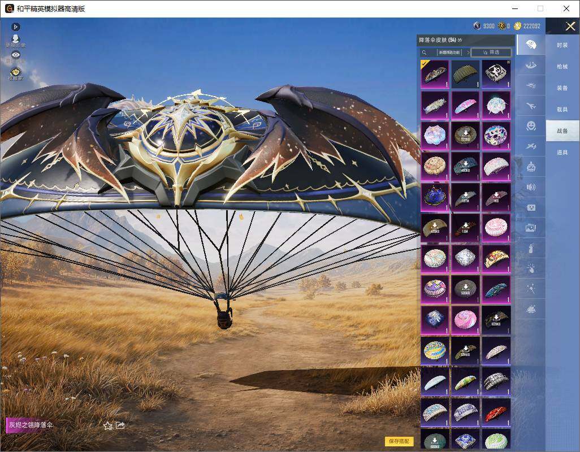Select the default olive green parachute skin

tap(465, 74)
